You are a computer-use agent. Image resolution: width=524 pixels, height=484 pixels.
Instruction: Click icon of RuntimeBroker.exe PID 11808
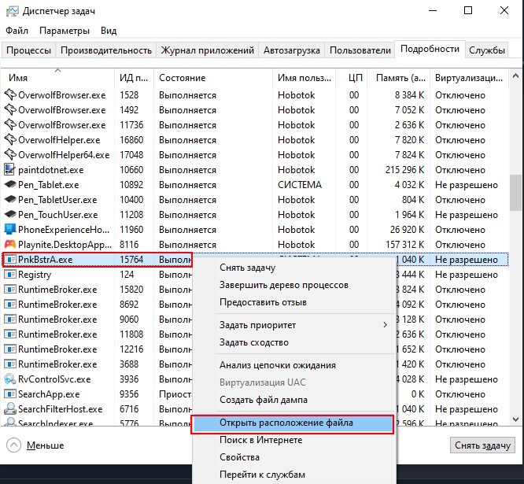click(x=10, y=334)
